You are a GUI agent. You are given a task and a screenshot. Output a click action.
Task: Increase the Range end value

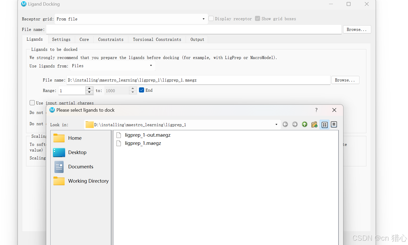133,88
